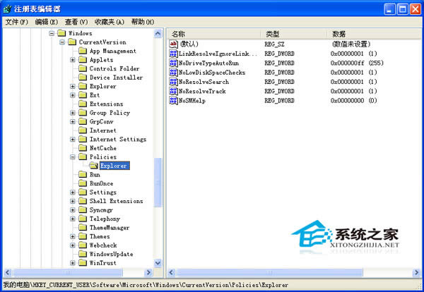
Task: Click the NoLowDiskSpaceChecks DWORD icon
Action: click(x=173, y=73)
